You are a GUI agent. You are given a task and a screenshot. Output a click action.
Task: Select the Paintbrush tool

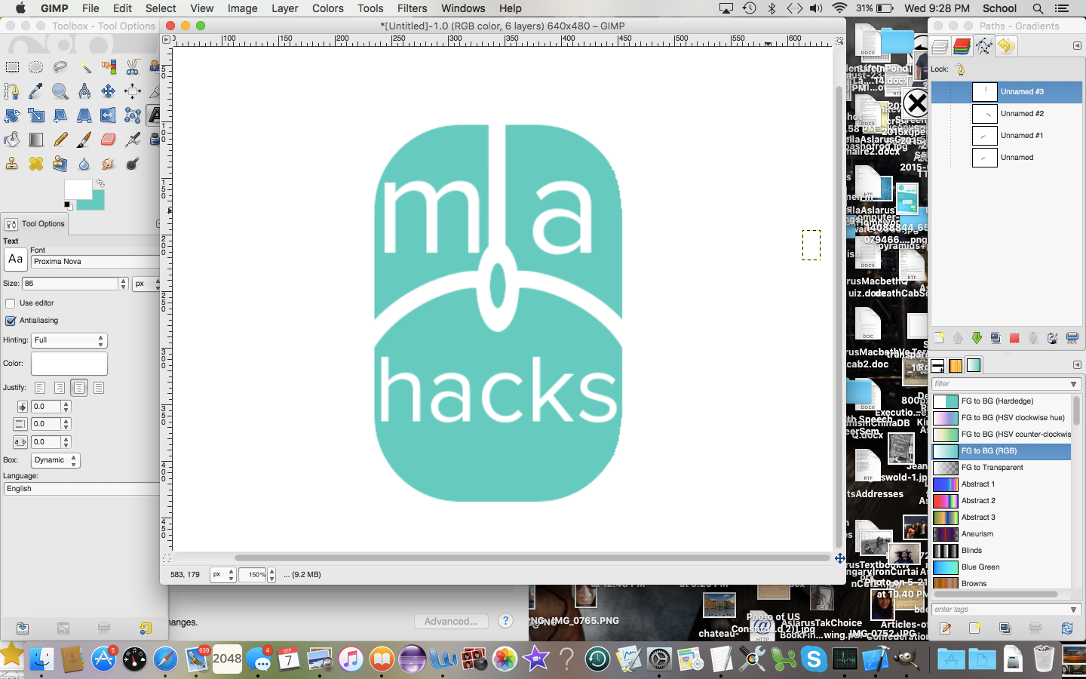point(84,140)
